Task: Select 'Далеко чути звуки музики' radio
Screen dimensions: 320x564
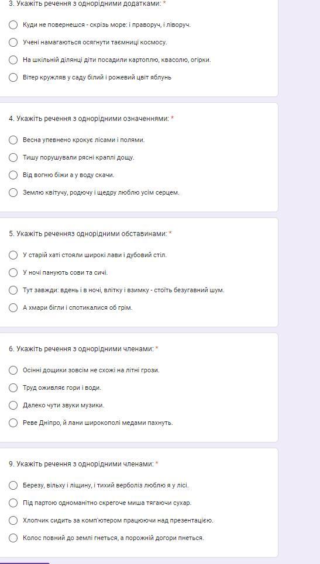Action: pyautogui.click(x=13, y=406)
